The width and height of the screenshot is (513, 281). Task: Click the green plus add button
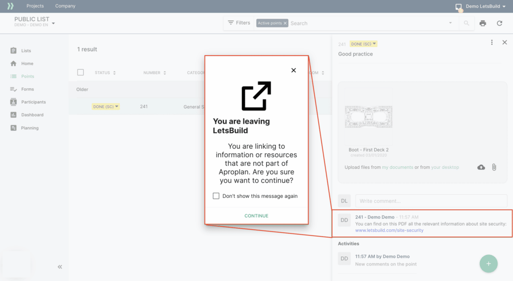tap(488, 263)
